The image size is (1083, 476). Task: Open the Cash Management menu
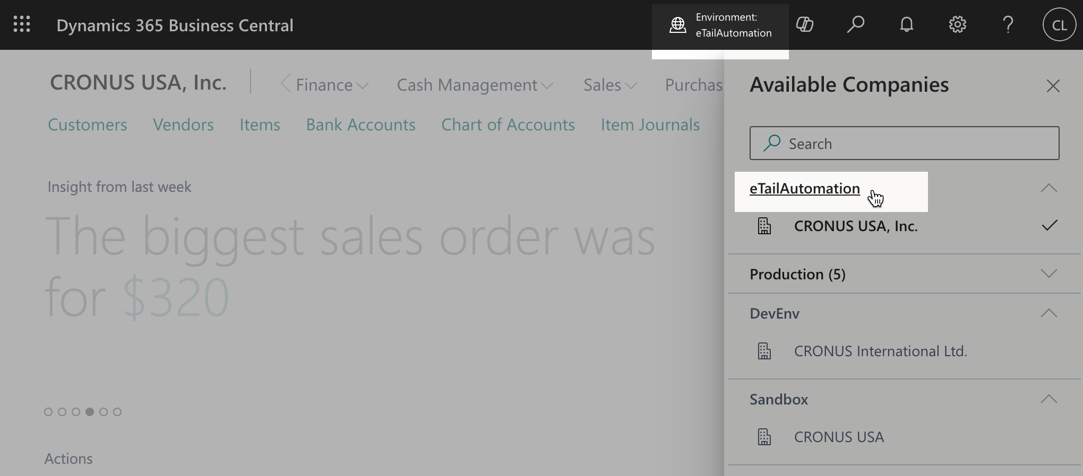pyautogui.click(x=475, y=85)
